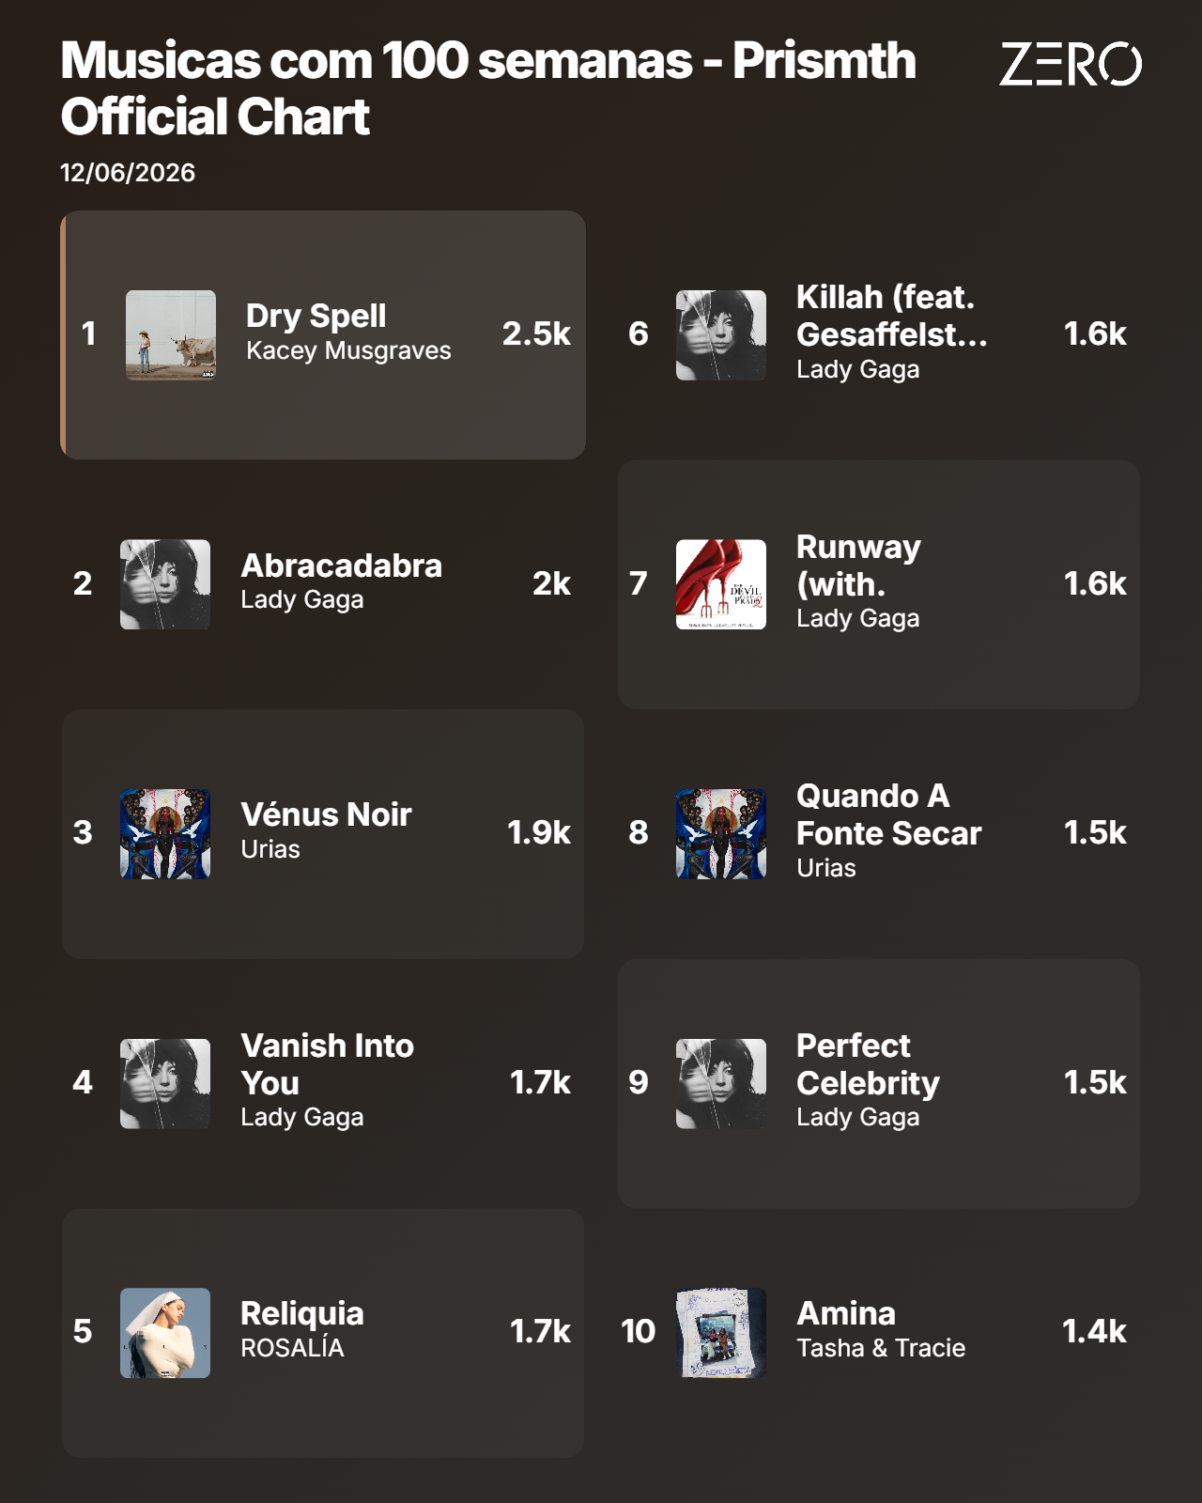Click the Vénus Noir cover art

165,834
